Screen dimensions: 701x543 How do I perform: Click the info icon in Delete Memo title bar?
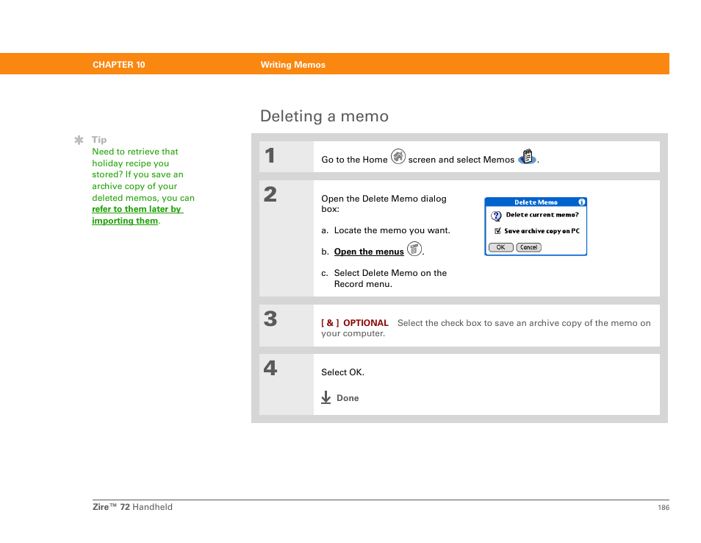point(581,202)
